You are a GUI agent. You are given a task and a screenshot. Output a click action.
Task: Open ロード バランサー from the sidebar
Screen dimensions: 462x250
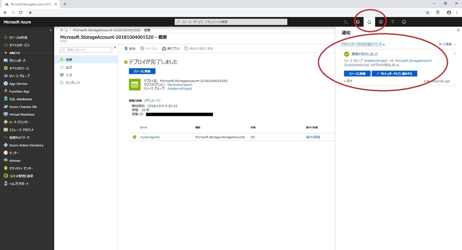(17, 122)
